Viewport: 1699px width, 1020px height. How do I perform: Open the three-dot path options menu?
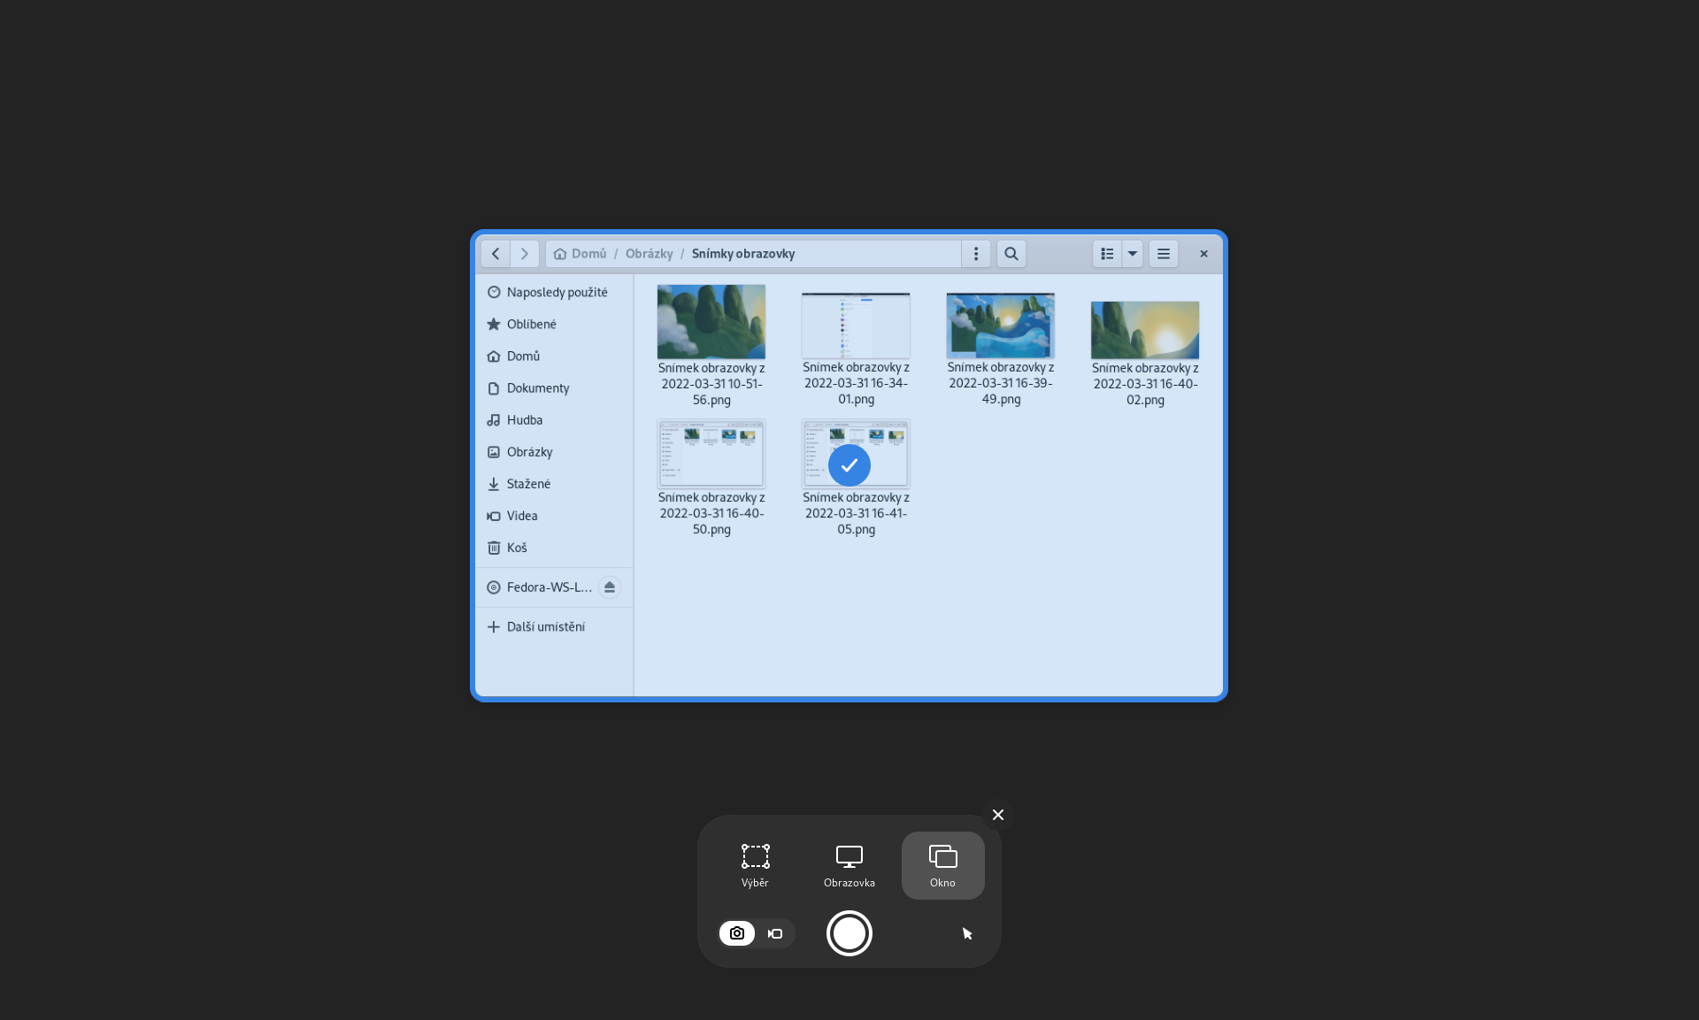tap(975, 254)
